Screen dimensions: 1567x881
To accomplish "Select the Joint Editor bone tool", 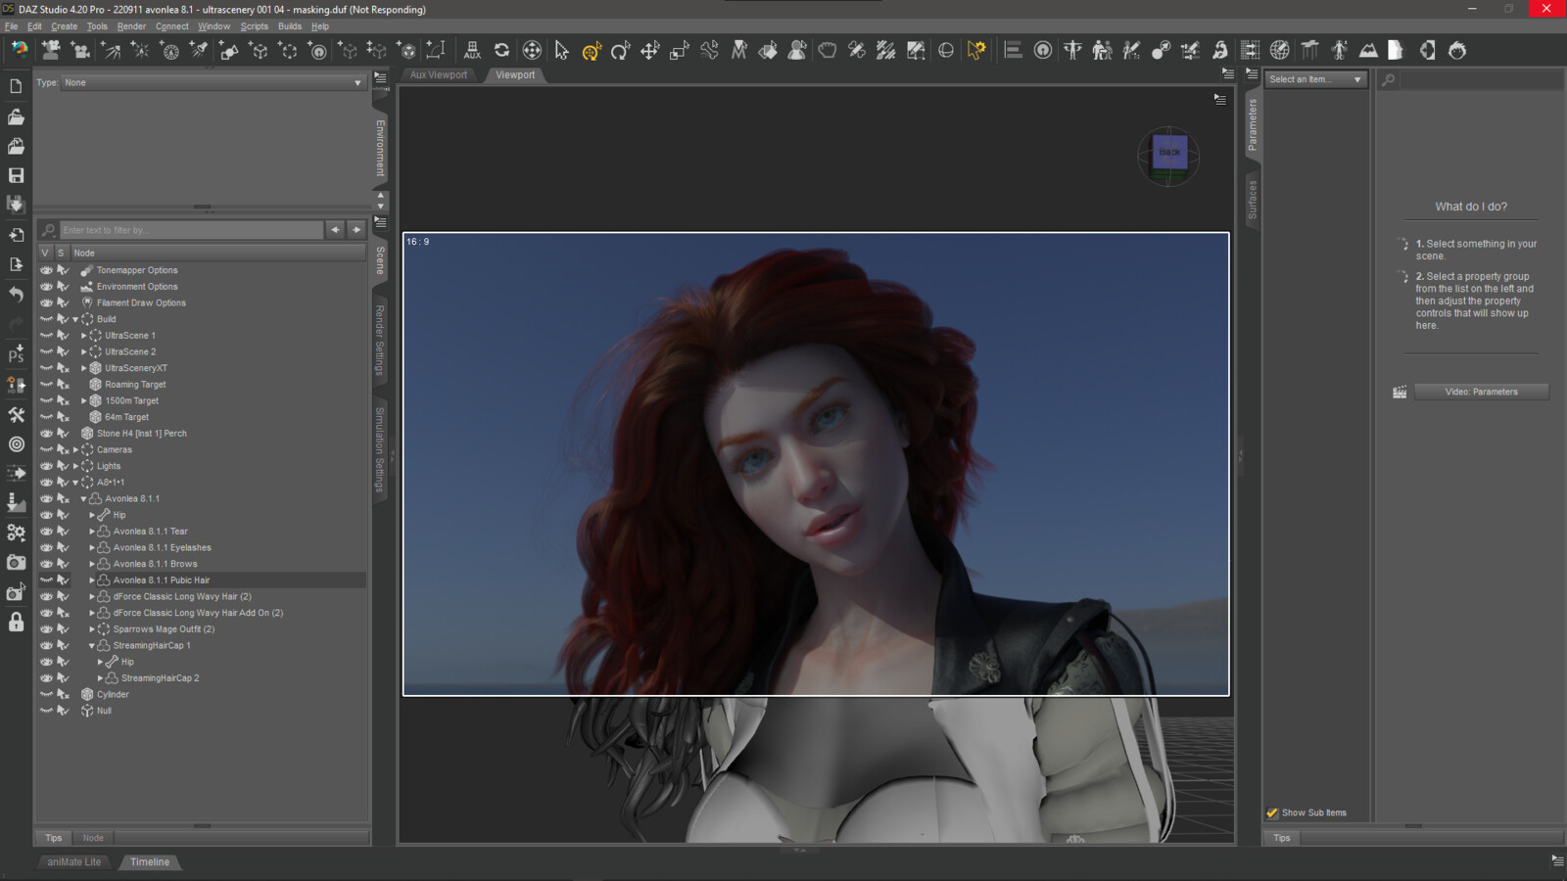I will pyautogui.click(x=709, y=50).
